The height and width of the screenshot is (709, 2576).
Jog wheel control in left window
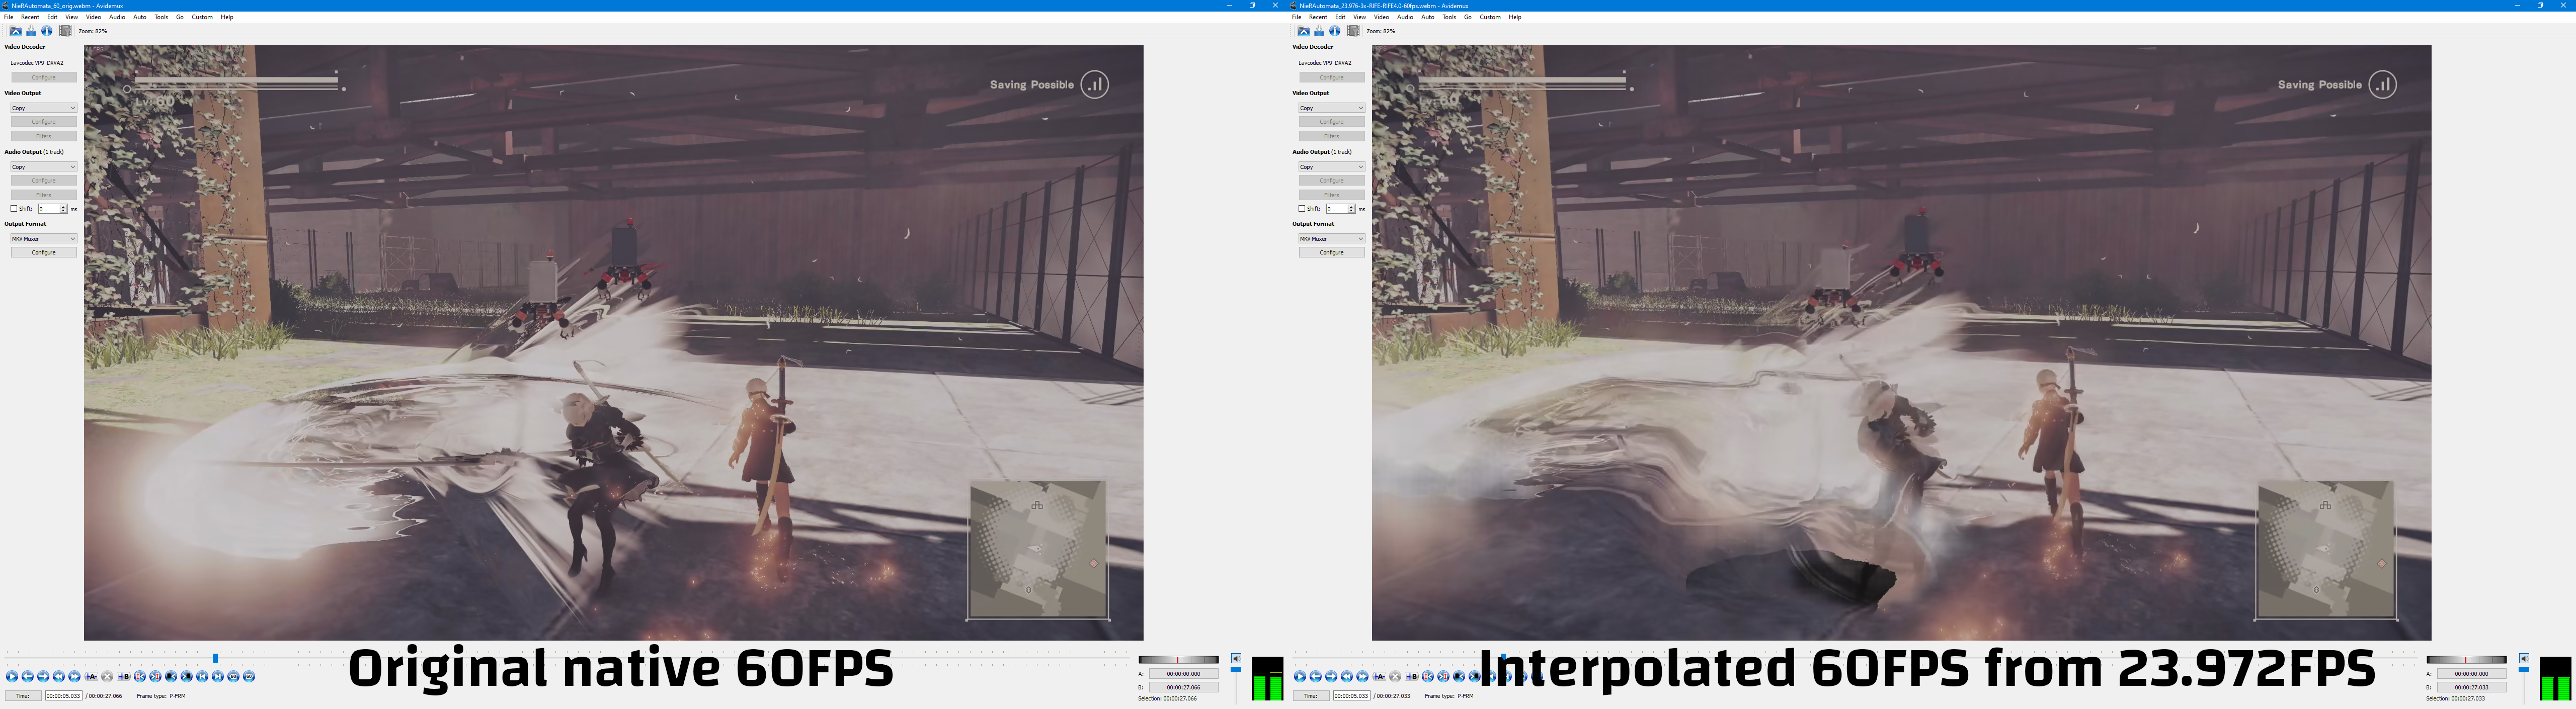[1179, 660]
